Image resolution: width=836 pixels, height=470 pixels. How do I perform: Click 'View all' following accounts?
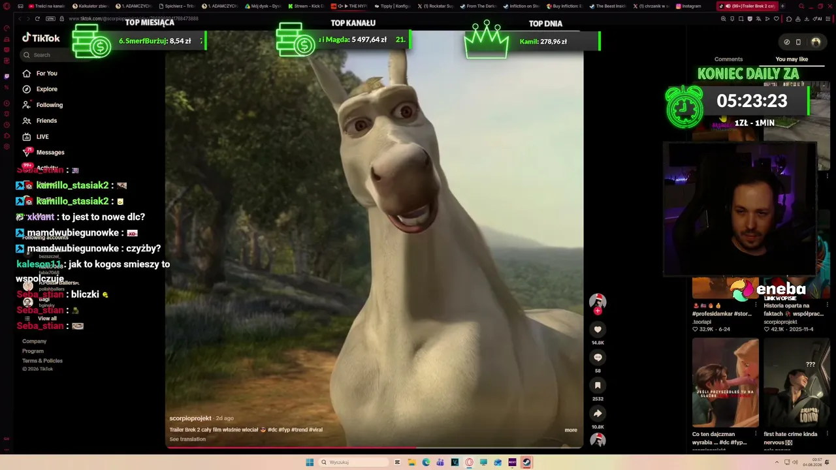(47, 319)
